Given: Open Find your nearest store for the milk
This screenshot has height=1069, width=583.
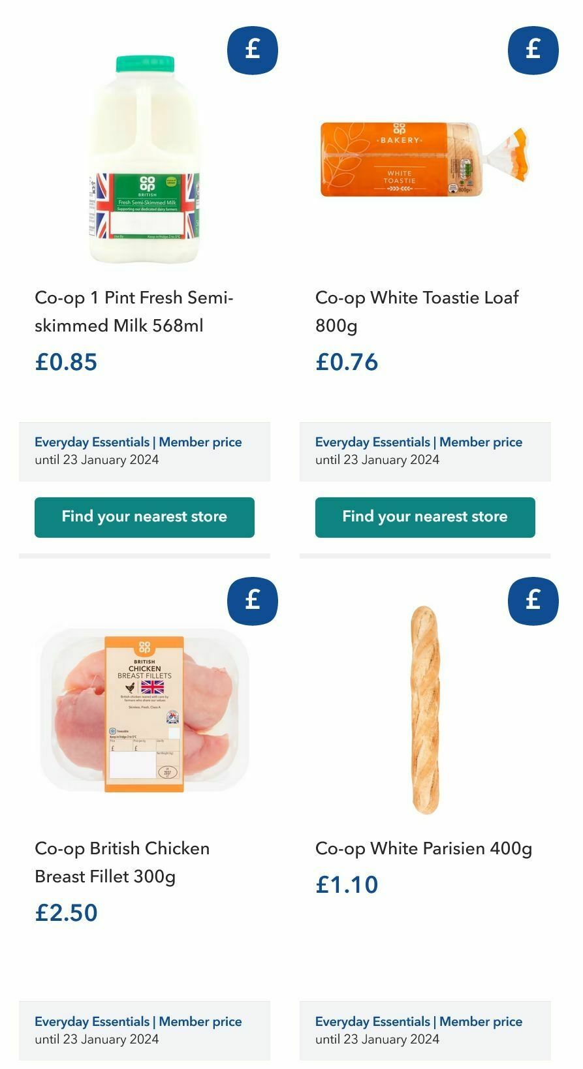Looking at the screenshot, I should [144, 517].
